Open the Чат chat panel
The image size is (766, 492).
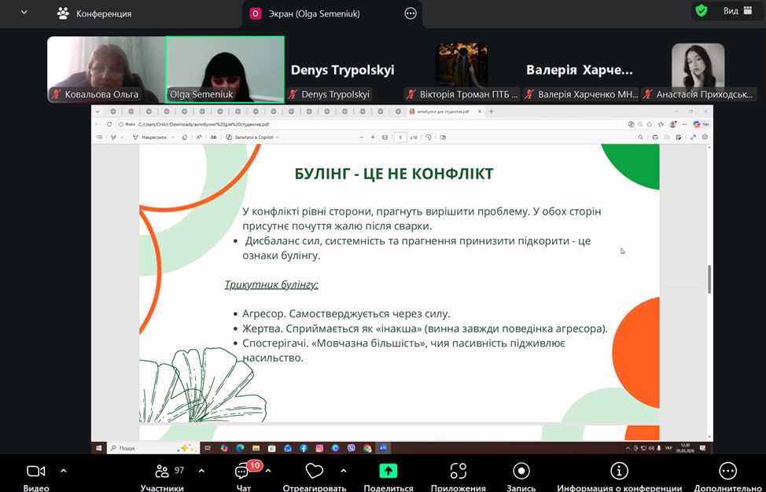coord(242,472)
